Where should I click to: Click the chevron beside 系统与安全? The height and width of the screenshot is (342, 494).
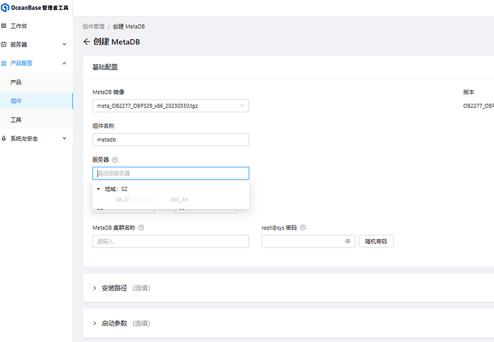pos(64,138)
